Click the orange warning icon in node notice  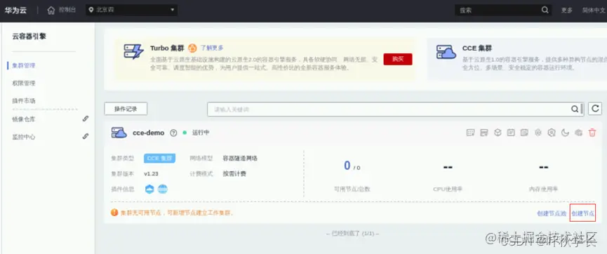click(x=114, y=213)
